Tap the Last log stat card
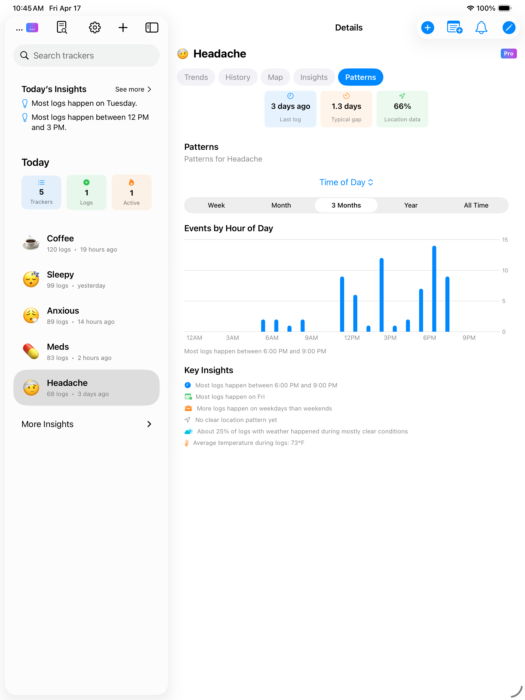The image size is (525, 700). point(290,109)
